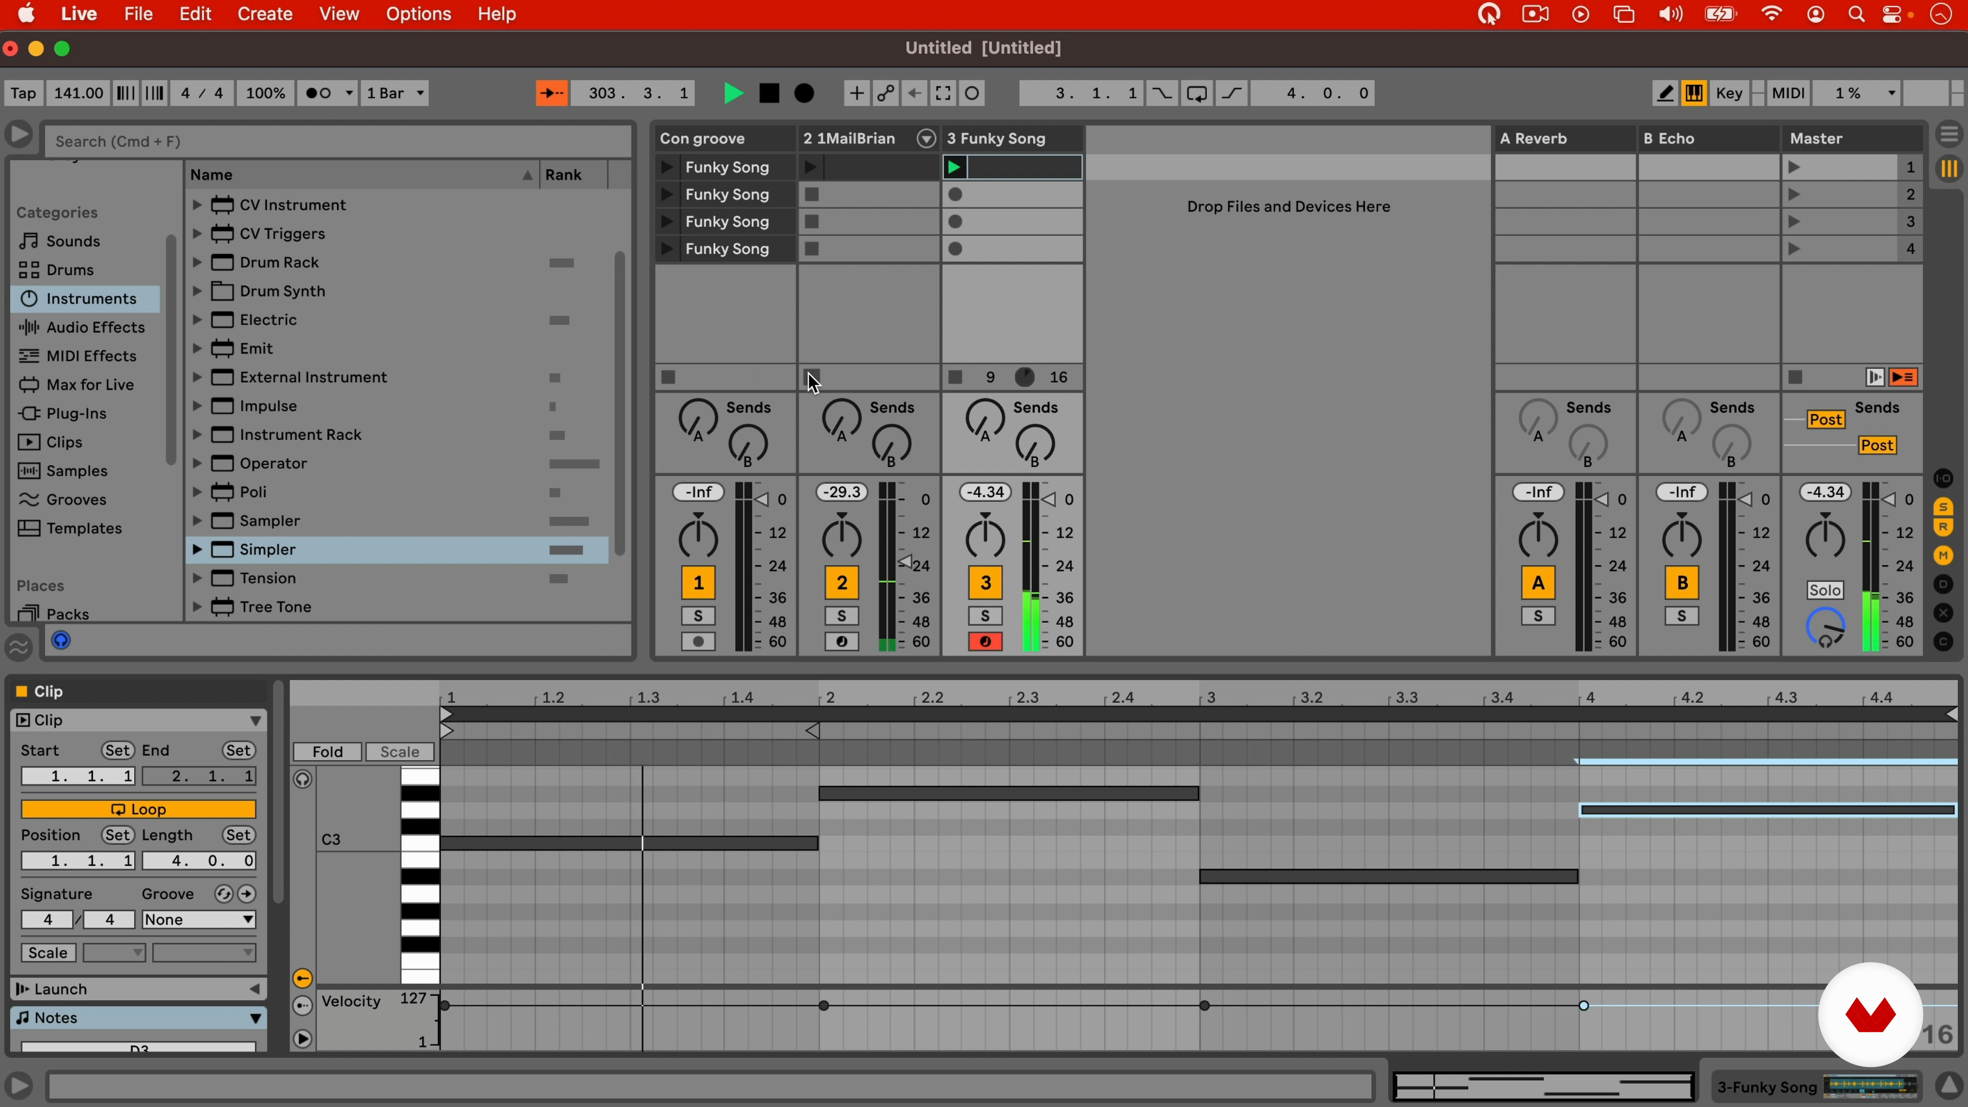Screen dimensions: 1968x1107
Task: Open the Create menu
Action: pyautogui.click(x=265, y=14)
